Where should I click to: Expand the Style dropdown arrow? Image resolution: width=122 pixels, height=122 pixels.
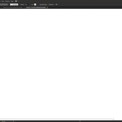coord(37,5)
